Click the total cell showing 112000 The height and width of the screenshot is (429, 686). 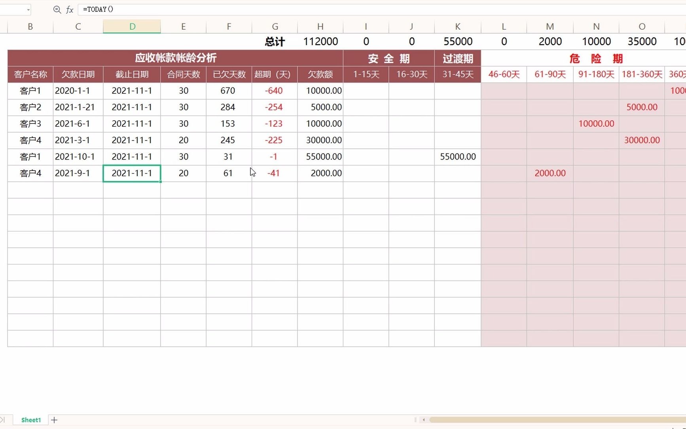(320, 42)
